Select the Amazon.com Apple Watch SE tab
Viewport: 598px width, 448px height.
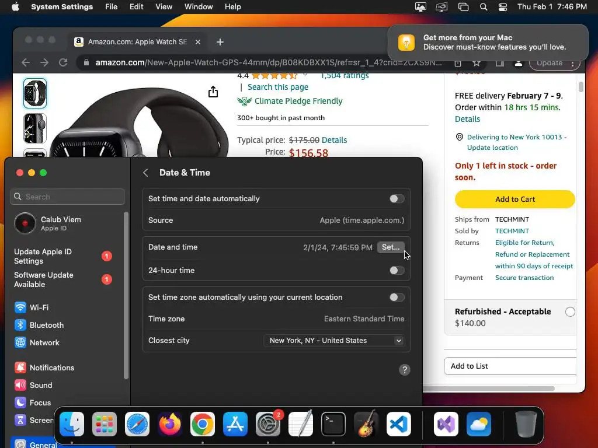138,42
